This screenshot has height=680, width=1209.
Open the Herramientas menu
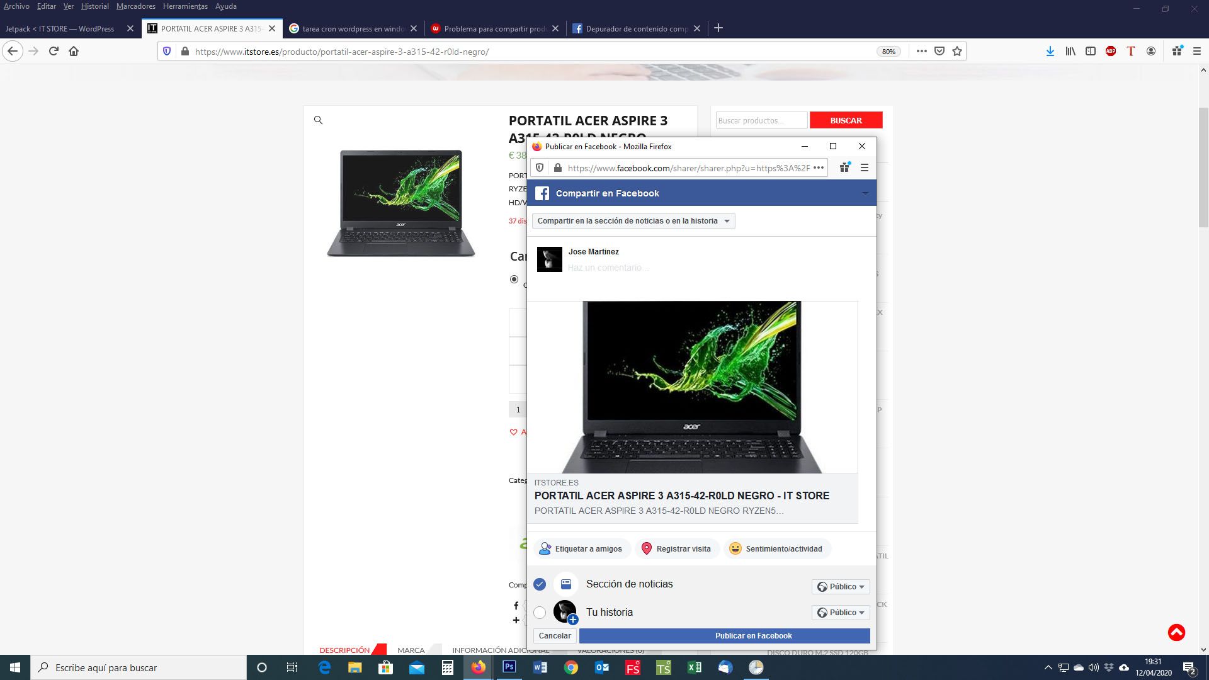(185, 6)
